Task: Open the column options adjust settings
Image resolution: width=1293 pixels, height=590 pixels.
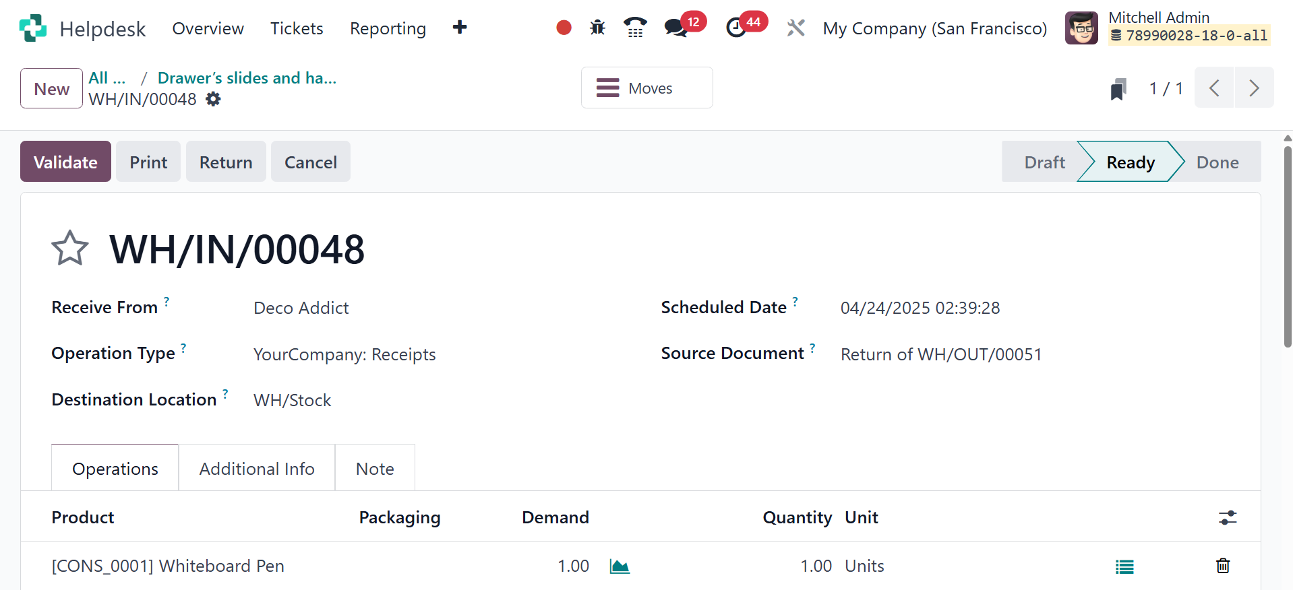Action: tap(1227, 517)
